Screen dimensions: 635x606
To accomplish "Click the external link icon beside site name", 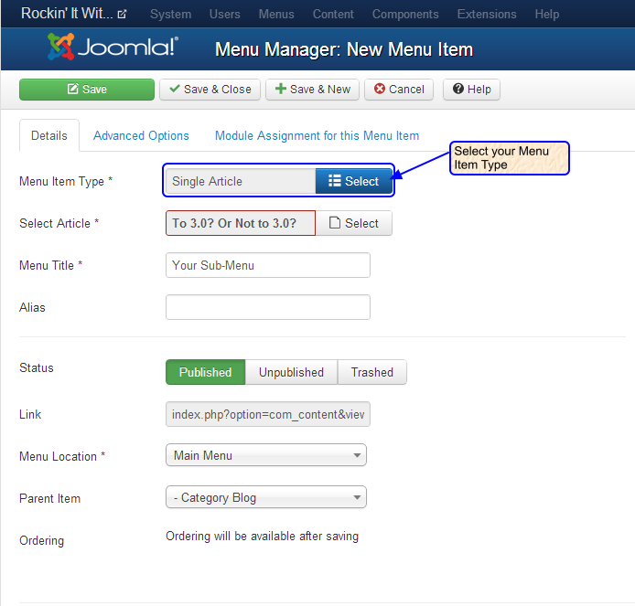I will (x=122, y=14).
